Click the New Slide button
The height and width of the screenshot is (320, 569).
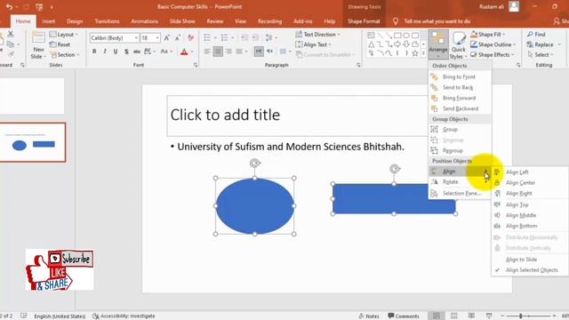point(38,45)
